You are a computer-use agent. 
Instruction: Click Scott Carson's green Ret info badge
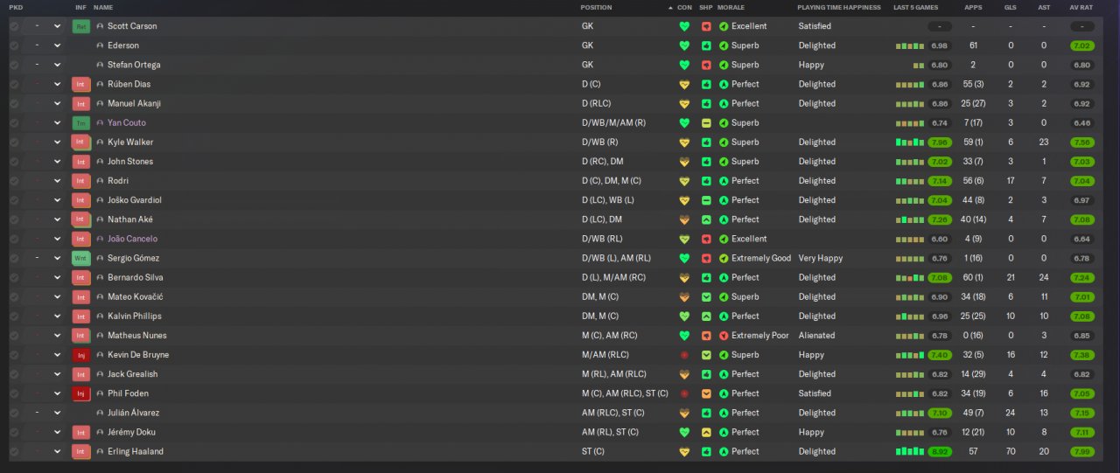[81, 26]
